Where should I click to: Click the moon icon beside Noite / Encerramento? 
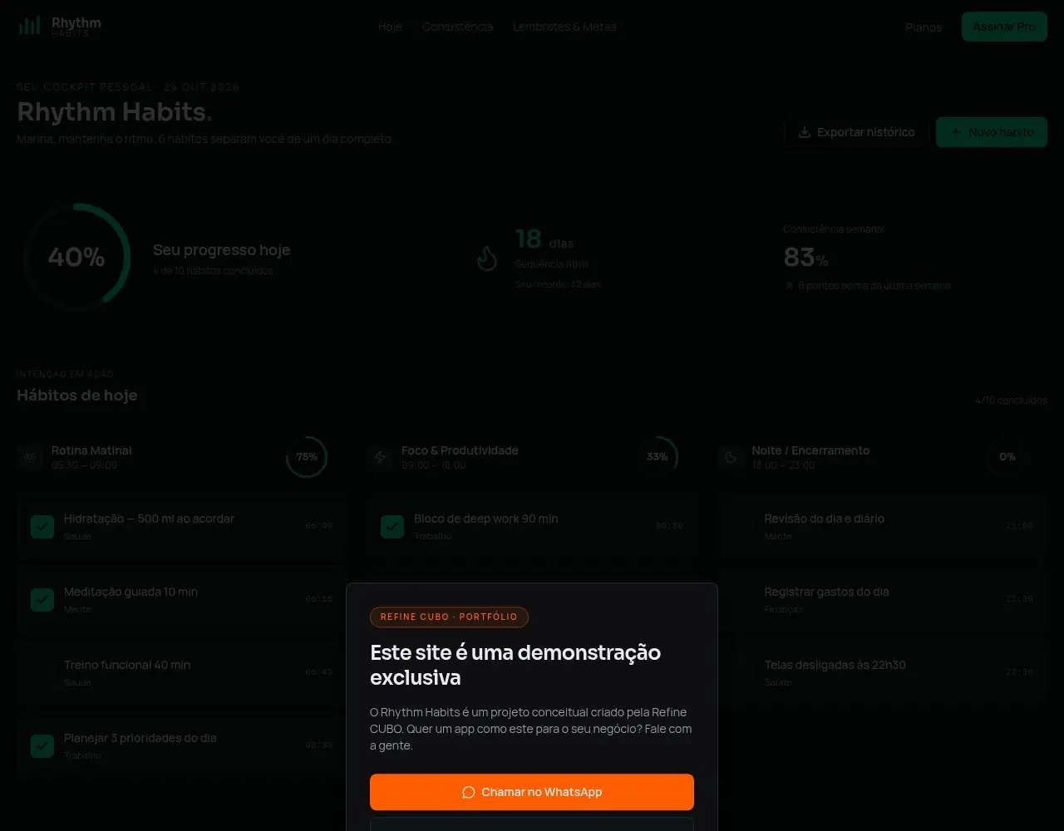coord(731,457)
